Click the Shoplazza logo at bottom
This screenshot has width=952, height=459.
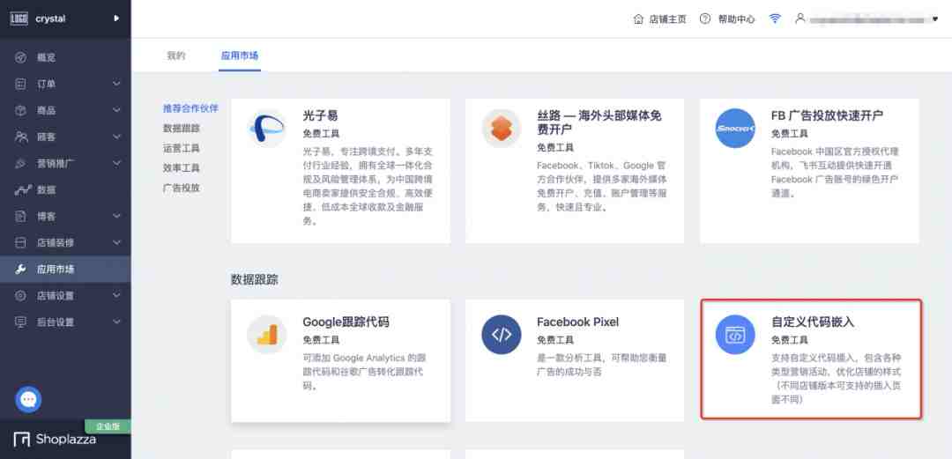point(56,440)
